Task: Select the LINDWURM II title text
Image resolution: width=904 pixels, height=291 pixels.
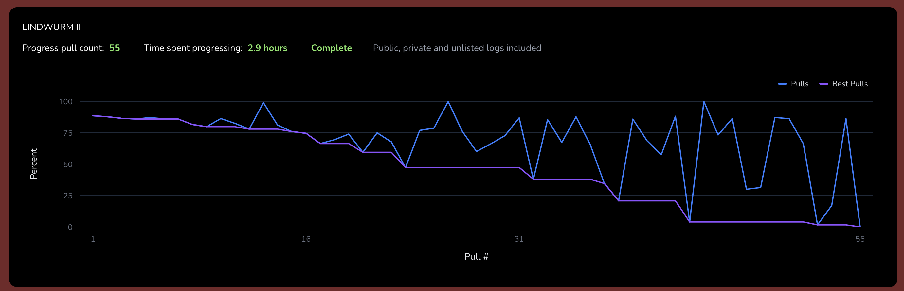Action: (x=52, y=27)
